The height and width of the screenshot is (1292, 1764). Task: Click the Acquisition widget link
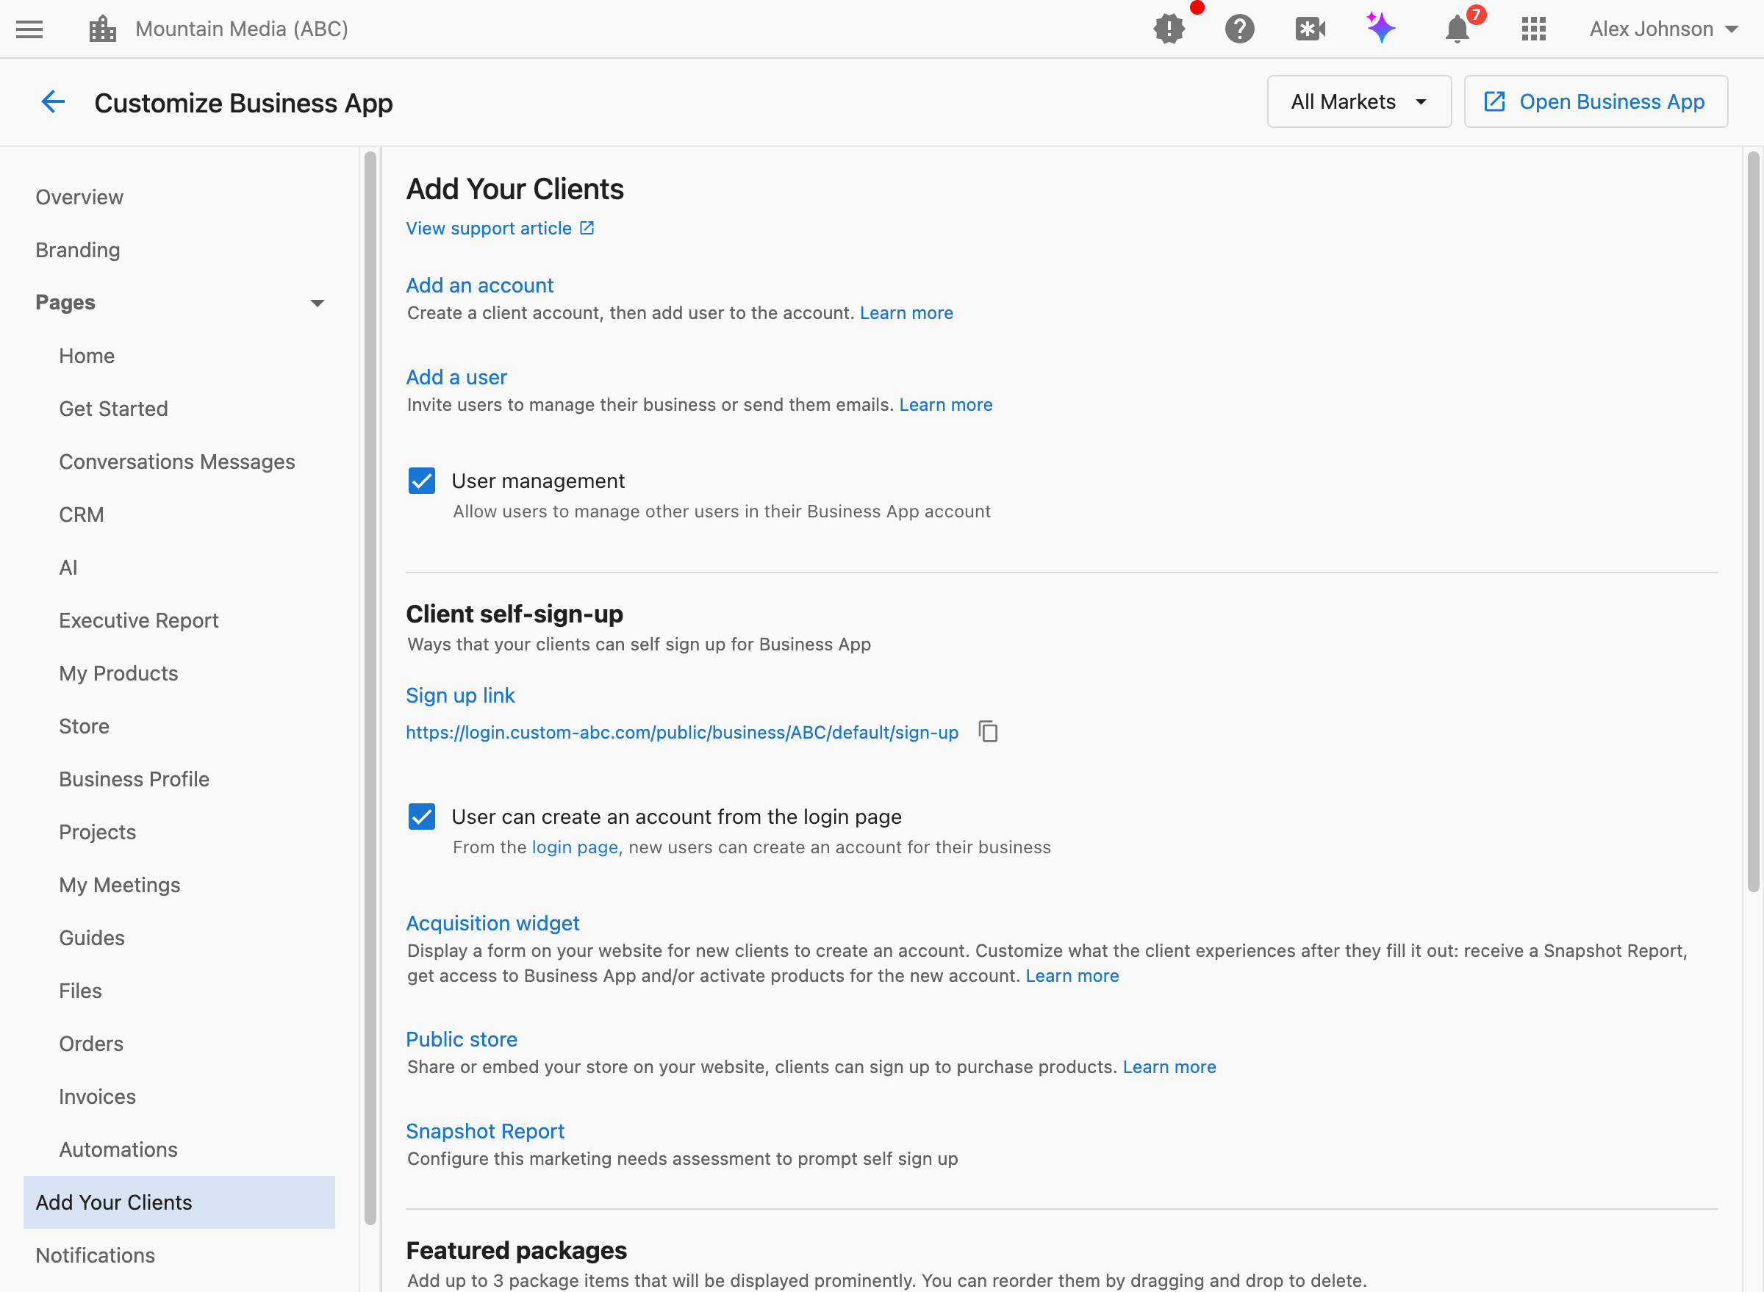(493, 923)
